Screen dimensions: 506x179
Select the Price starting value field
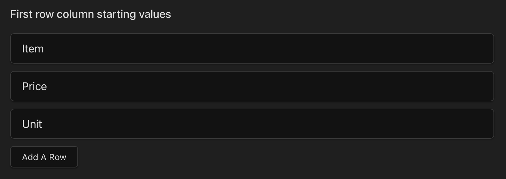[x=252, y=86]
